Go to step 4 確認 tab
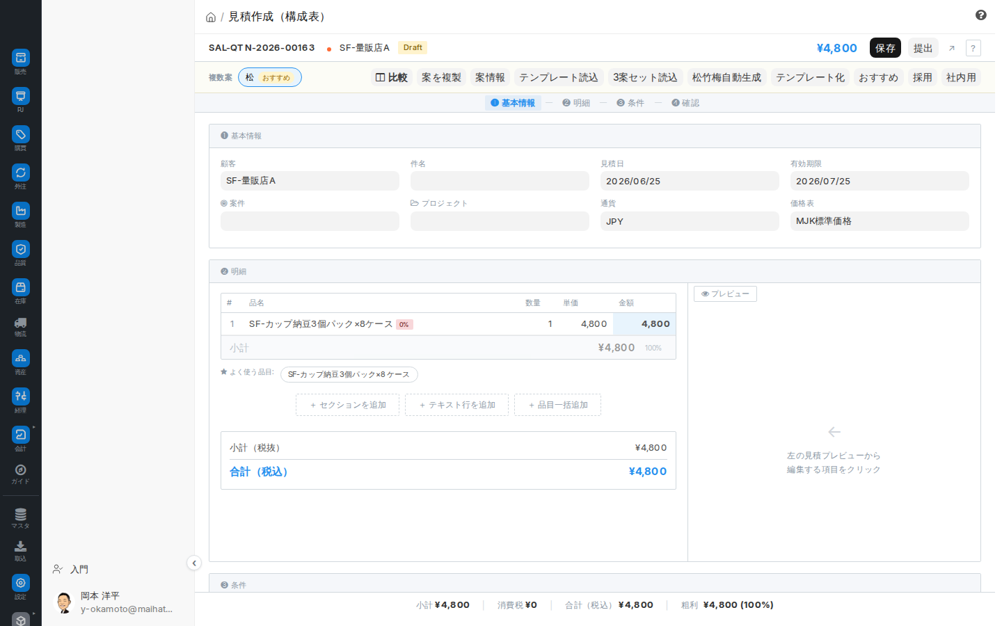 point(685,103)
